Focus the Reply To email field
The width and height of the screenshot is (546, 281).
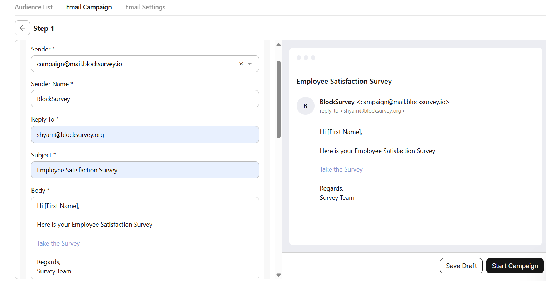[x=145, y=134]
